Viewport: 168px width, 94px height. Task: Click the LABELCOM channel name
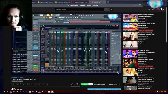click(141, 18)
